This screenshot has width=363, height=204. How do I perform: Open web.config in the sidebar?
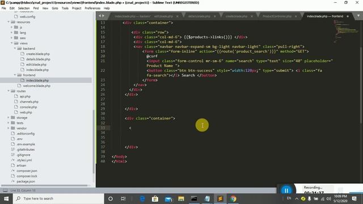(x=27, y=16)
